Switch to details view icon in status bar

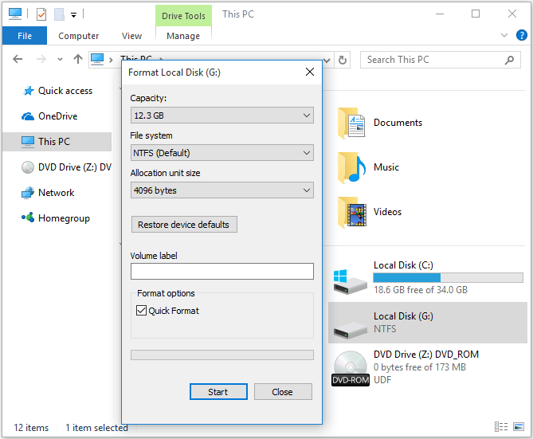click(x=501, y=427)
